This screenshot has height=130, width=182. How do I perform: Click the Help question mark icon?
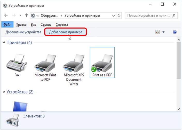pos(175,32)
